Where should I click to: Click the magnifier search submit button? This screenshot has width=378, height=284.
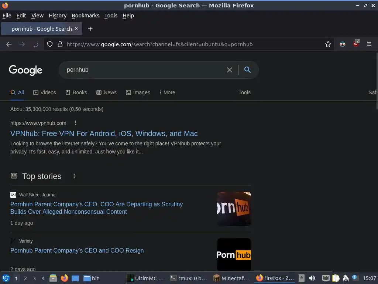coord(247,70)
